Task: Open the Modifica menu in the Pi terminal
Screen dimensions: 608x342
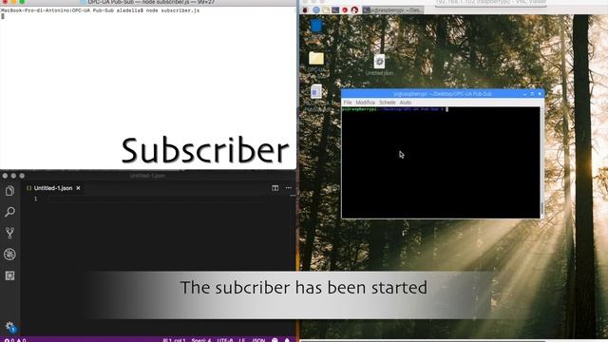Action: pyautogui.click(x=365, y=103)
